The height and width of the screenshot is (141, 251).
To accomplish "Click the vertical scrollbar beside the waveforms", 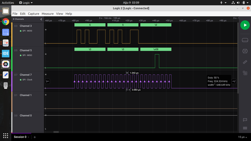I will click(238, 58).
